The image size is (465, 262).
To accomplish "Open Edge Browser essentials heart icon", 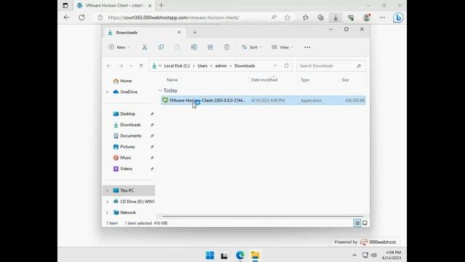I will 351,17.
